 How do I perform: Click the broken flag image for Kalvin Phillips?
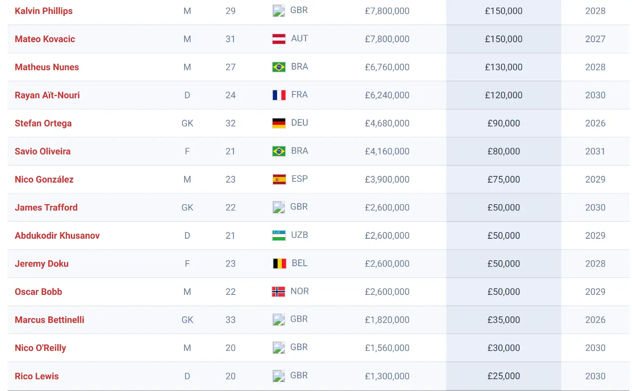pos(279,11)
